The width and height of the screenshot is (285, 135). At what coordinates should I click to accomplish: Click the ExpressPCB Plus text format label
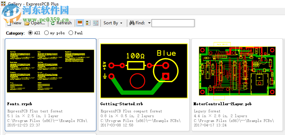click(x=35, y=111)
